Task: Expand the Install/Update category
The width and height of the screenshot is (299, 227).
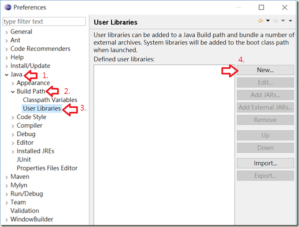Action: [6, 66]
